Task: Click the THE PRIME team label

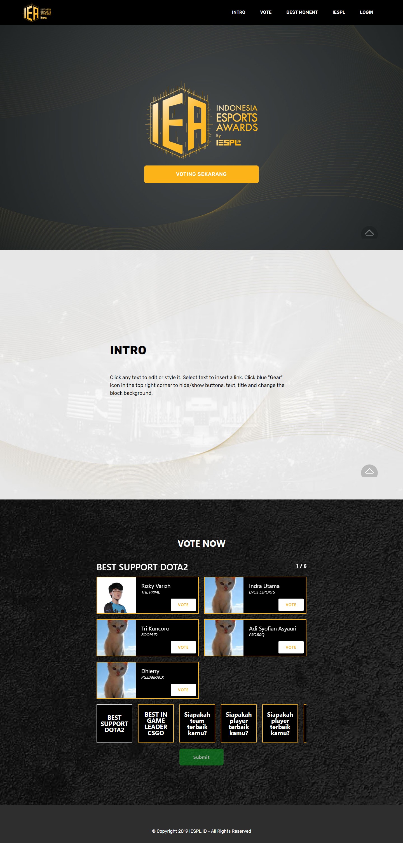Action: pyautogui.click(x=151, y=592)
